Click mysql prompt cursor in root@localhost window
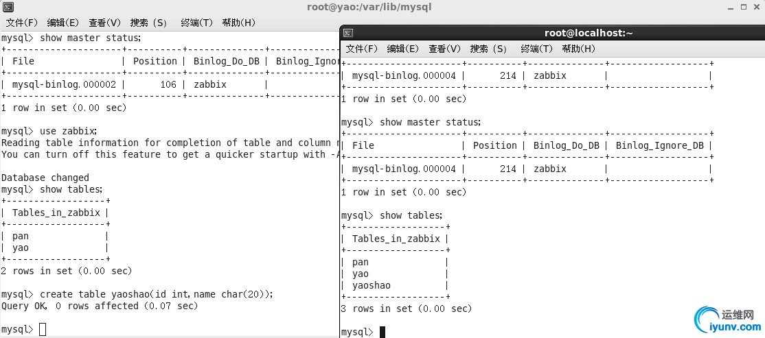The height and width of the screenshot is (338, 765). 382,332
